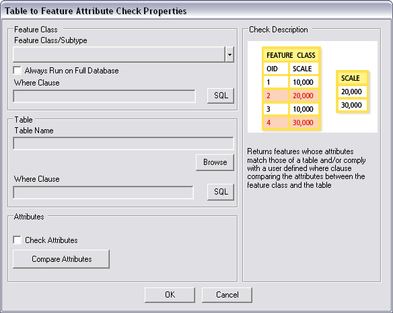The image size is (393, 313).
Task: Open the Feature Class/Subtype dropdown arrow
Action: [x=229, y=54]
